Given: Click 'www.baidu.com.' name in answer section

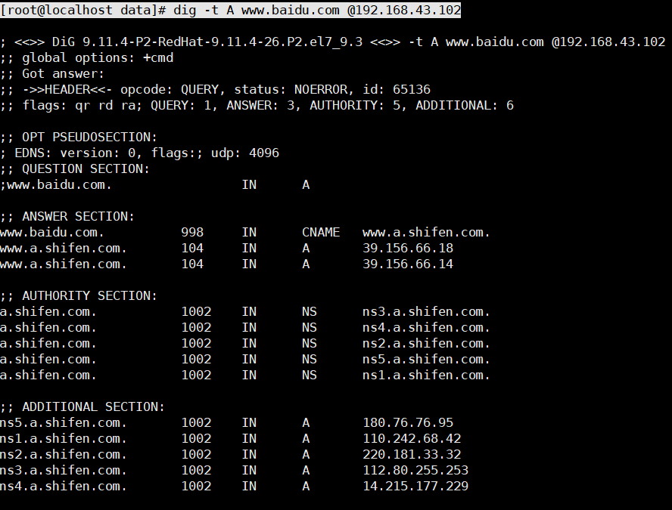Looking at the screenshot, I should click(52, 232).
